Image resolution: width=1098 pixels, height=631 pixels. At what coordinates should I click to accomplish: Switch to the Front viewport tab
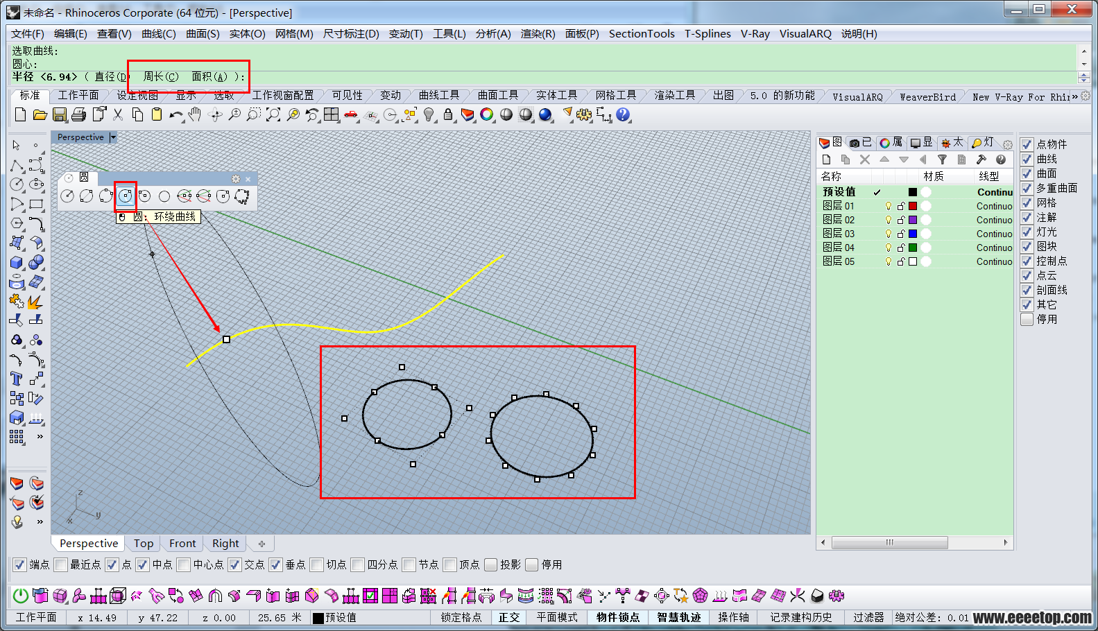(x=182, y=543)
